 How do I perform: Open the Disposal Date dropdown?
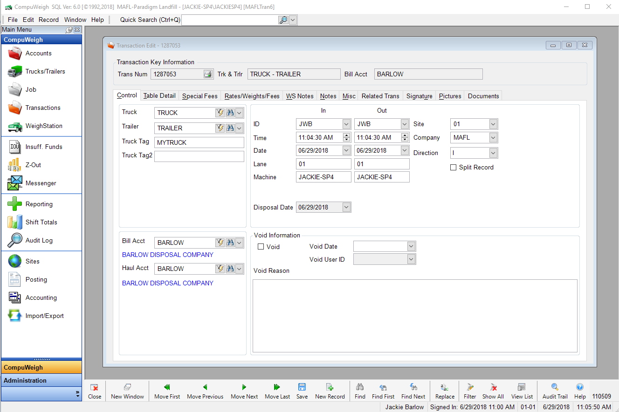click(x=346, y=208)
